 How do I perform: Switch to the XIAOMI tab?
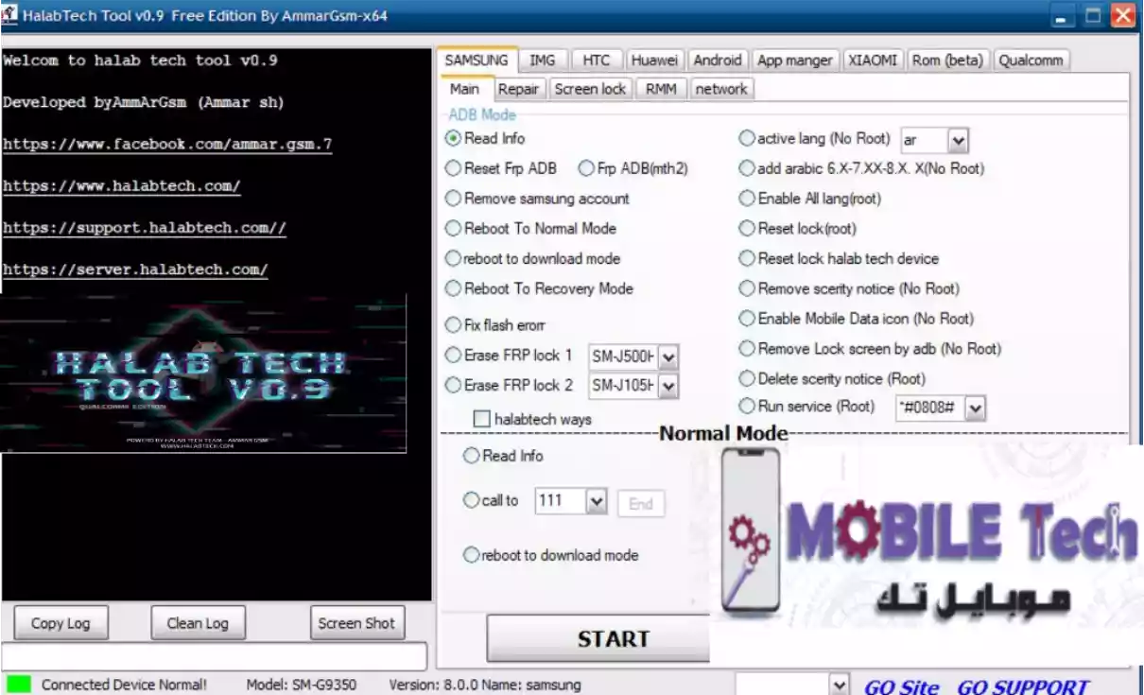pos(873,61)
